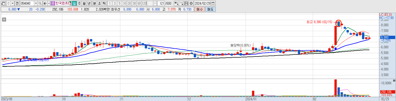Save chart with floppy disk icon

click(x=186, y=4)
